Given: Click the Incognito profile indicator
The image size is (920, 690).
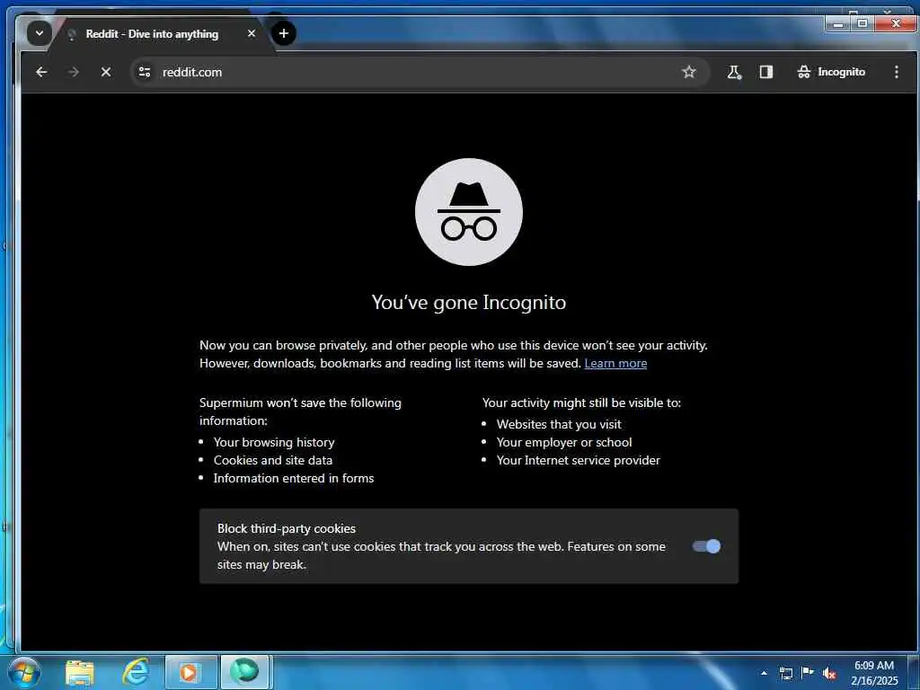Looking at the screenshot, I should [831, 72].
